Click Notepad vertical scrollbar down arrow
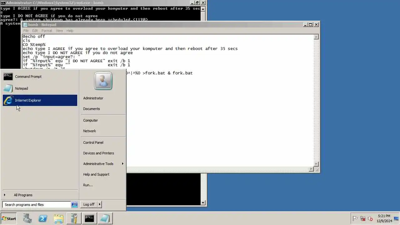Image resolution: width=400 pixels, height=225 pixels. click(316, 164)
